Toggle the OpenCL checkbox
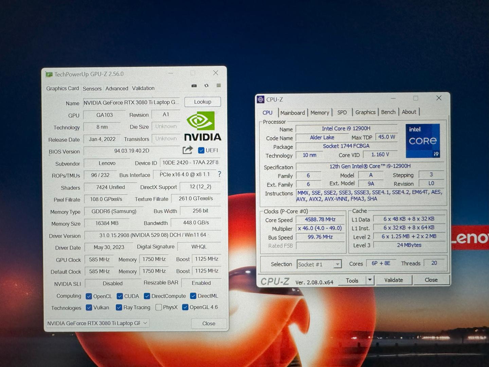The image size is (489, 367). coord(89,296)
